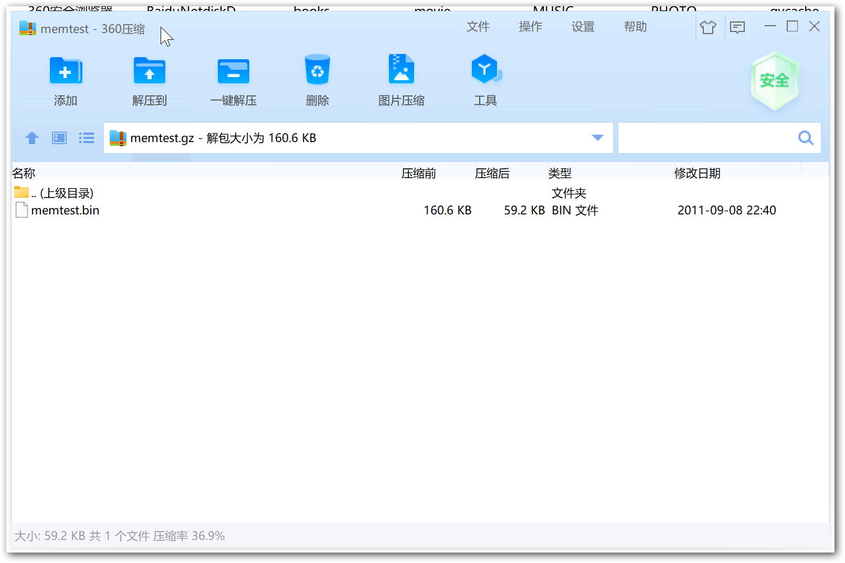Expand the archive path dropdown arrow
The image size is (845, 563).
[597, 138]
